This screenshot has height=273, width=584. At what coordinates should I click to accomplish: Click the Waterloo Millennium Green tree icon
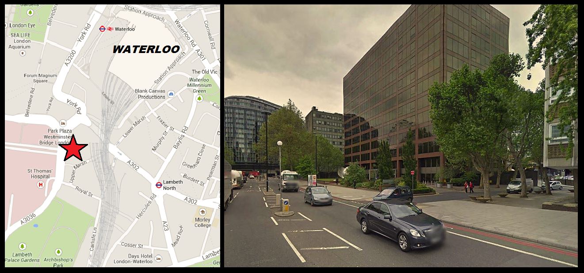click(x=199, y=98)
